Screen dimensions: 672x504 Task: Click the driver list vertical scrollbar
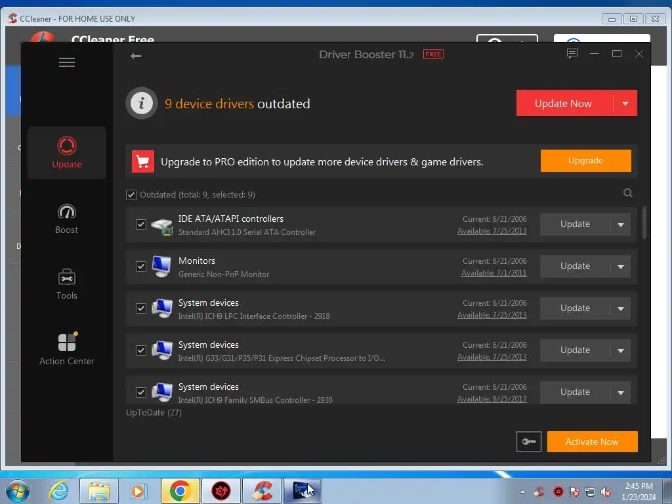(x=644, y=223)
